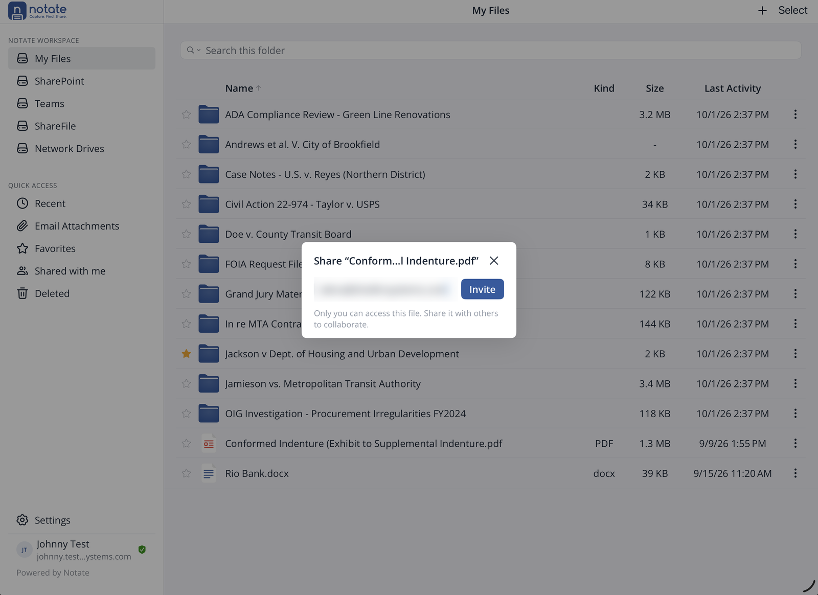Image resolution: width=818 pixels, height=595 pixels.
Task: Open SharePoint workspace
Action: 82,81
